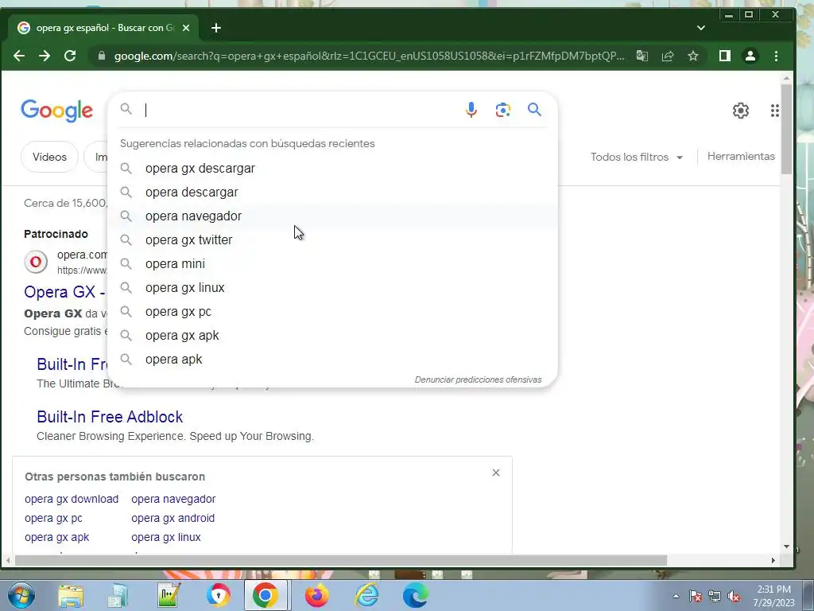Click the site lock icon in address bar

(102, 56)
